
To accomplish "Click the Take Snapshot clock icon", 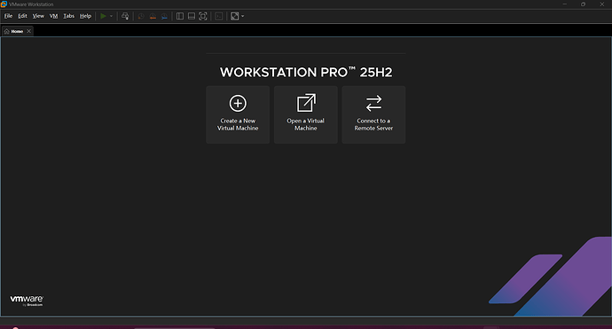I will pyautogui.click(x=141, y=16).
